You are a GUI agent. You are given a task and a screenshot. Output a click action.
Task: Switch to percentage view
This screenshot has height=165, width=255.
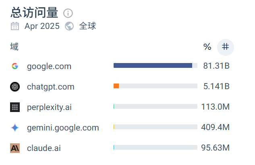pyautogui.click(x=207, y=47)
